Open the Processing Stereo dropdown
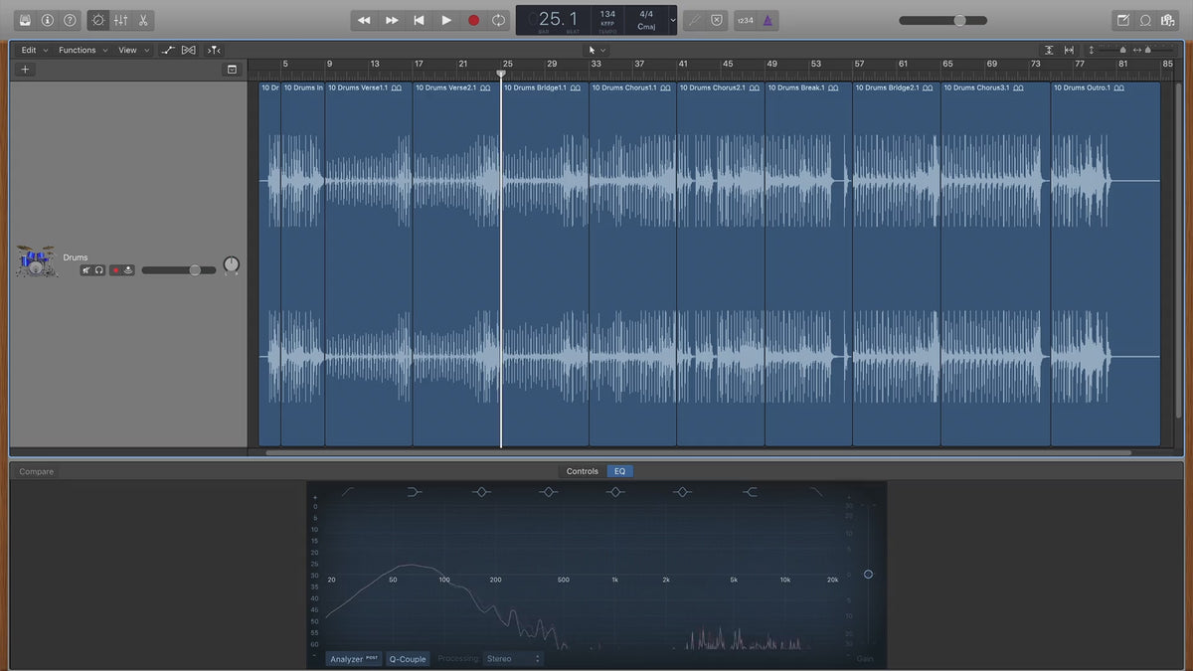Image resolution: width=1193 pixels, height=671 pixels. point(514,658)
